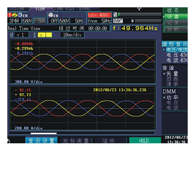Viewport: 195px width, 178px height.
Task: Select 电压/电流 waveform display option
Action: click(x=177, y=50)
